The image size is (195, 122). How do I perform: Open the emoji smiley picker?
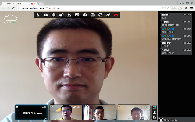coord(161,120)
